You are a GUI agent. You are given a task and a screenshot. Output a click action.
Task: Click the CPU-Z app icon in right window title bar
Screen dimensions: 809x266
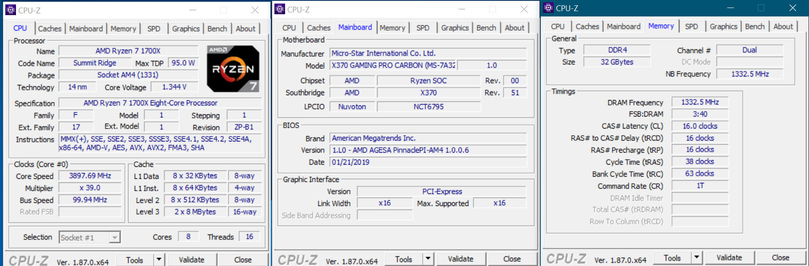coord(549,8)
